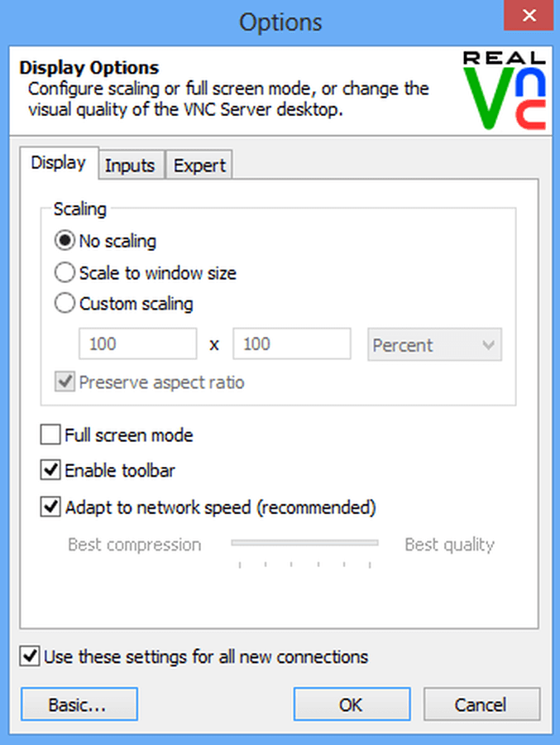Toggle Adapt to network speed checkbox
The width and height of the screenshot is (560, 745).
coord(50,507)
